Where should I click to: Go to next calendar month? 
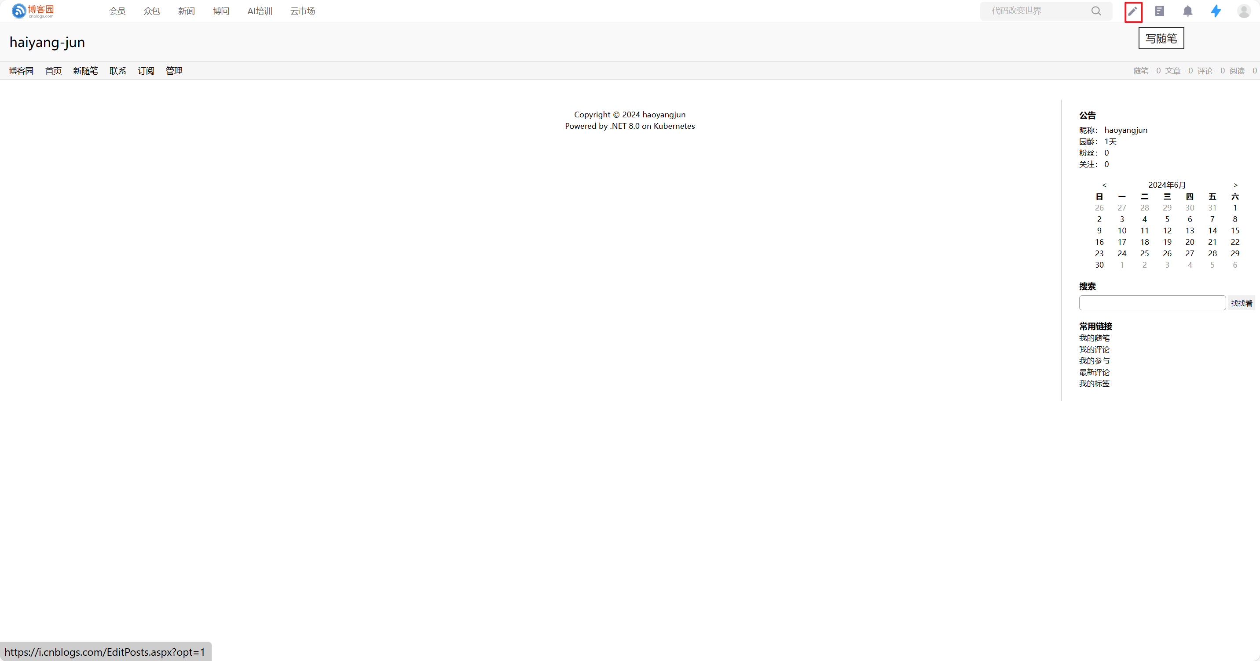click(1235, 185)
